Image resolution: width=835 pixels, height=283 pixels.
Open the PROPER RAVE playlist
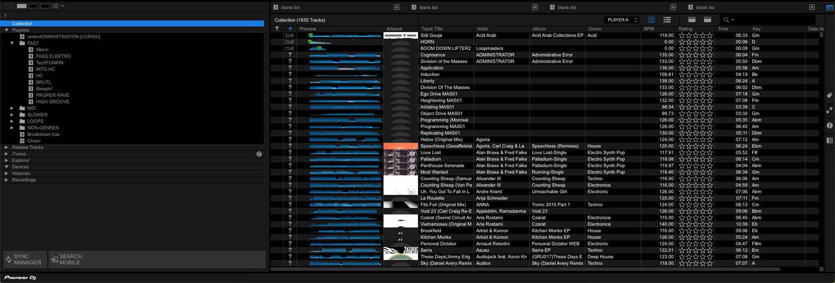tap(53, 95)
